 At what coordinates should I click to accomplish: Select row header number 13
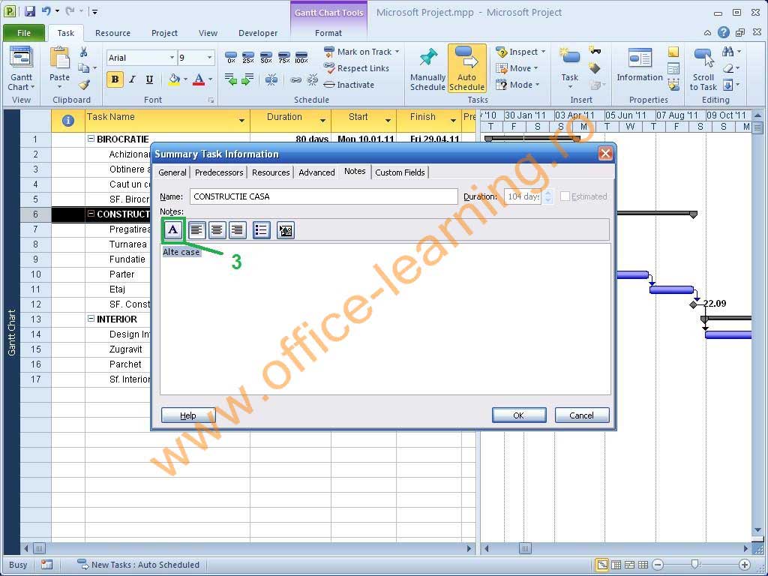35,319
